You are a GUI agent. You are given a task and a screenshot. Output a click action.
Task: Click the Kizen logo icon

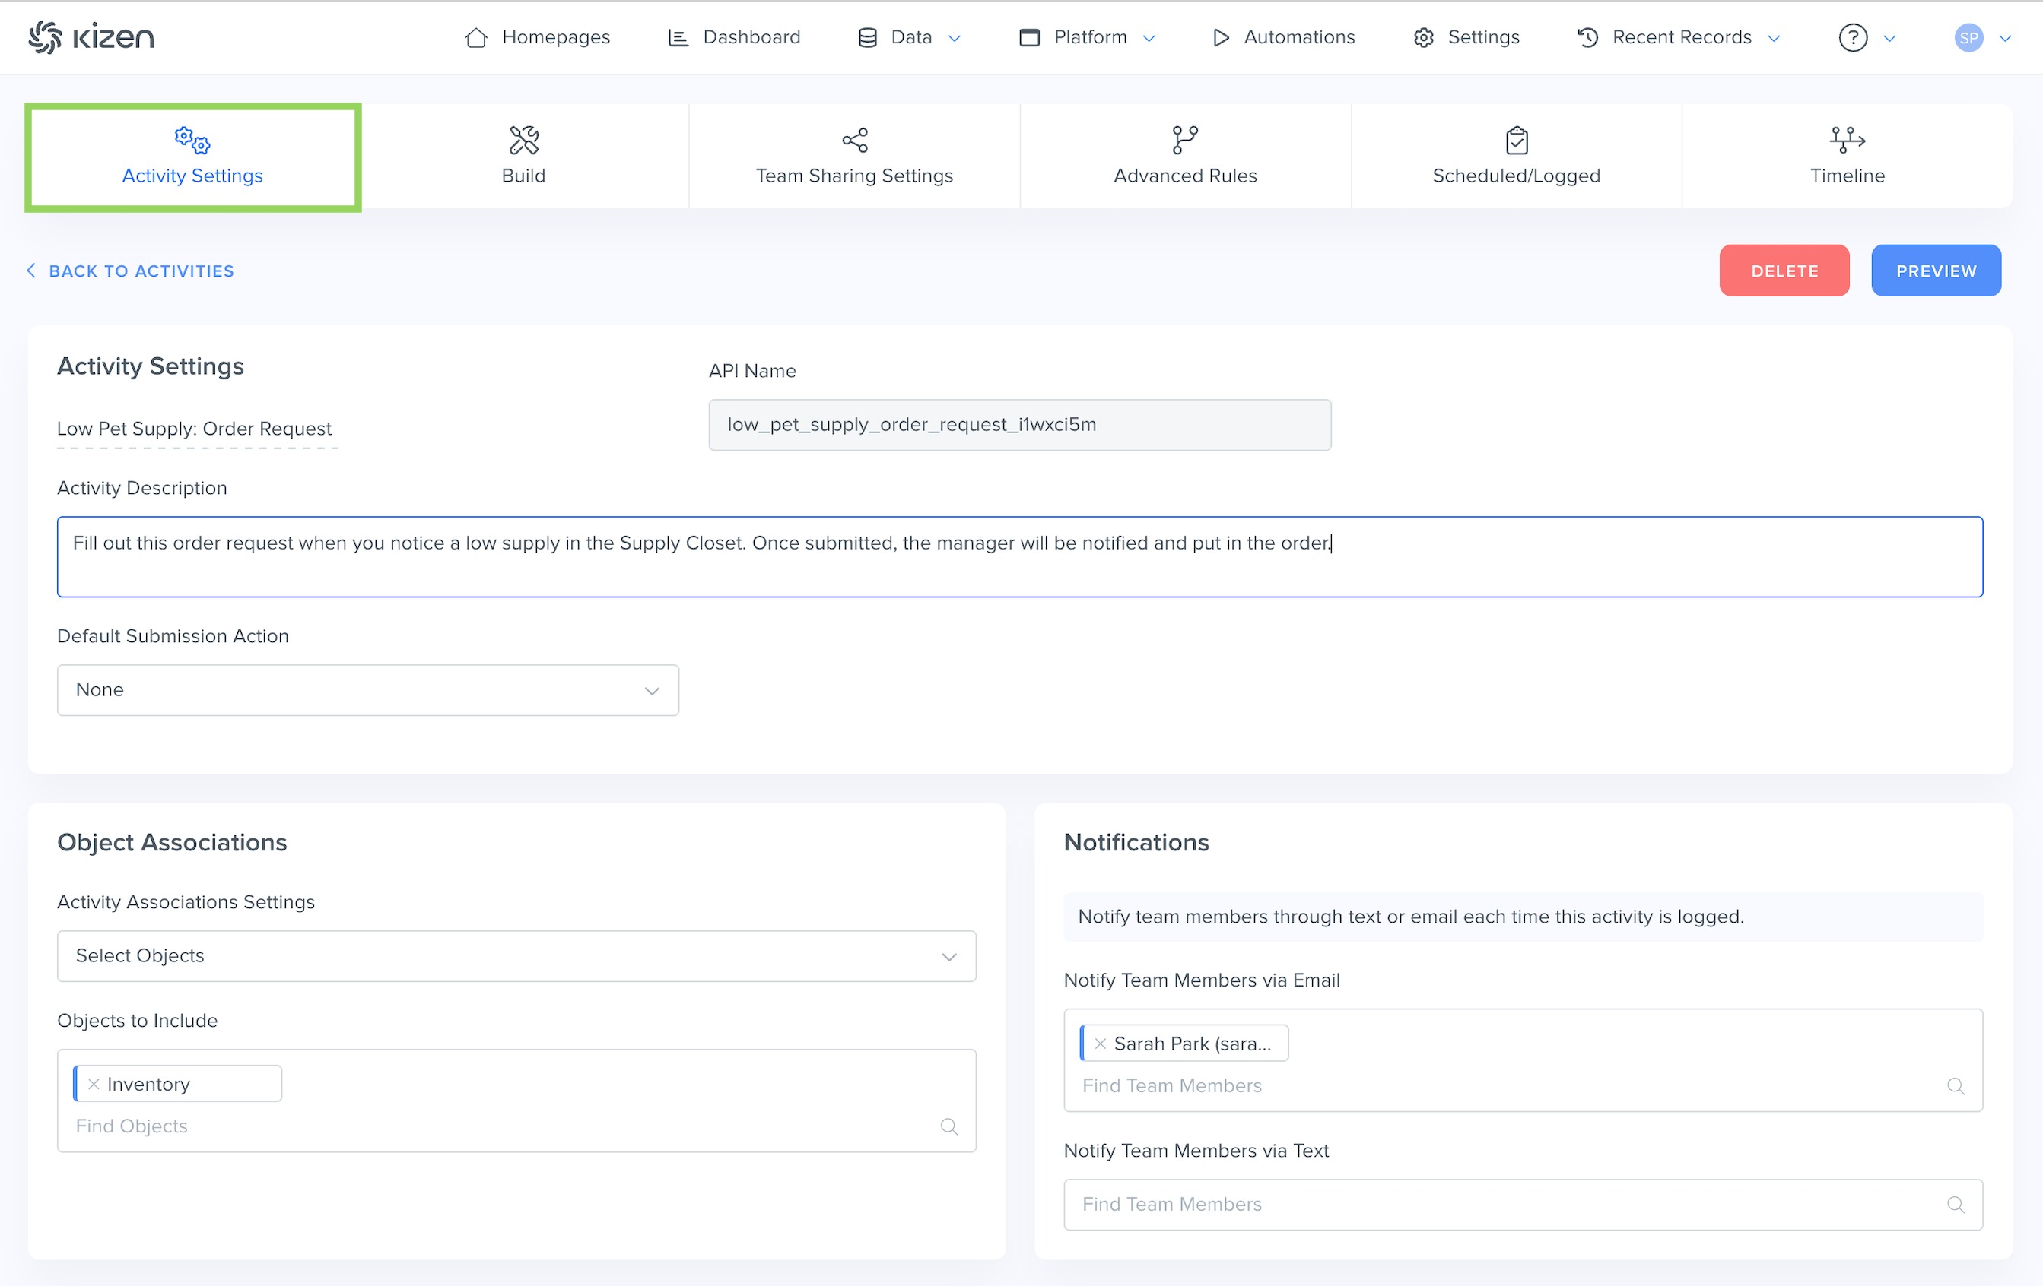(45, 37)
